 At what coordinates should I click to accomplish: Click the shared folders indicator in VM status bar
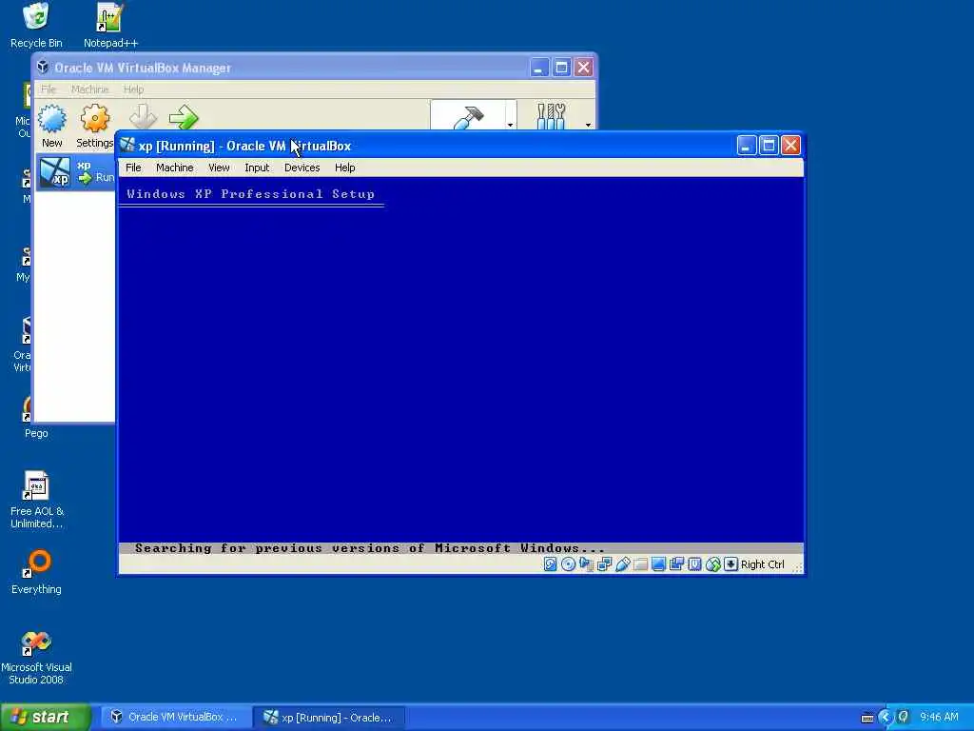click(x=640, y=564)
